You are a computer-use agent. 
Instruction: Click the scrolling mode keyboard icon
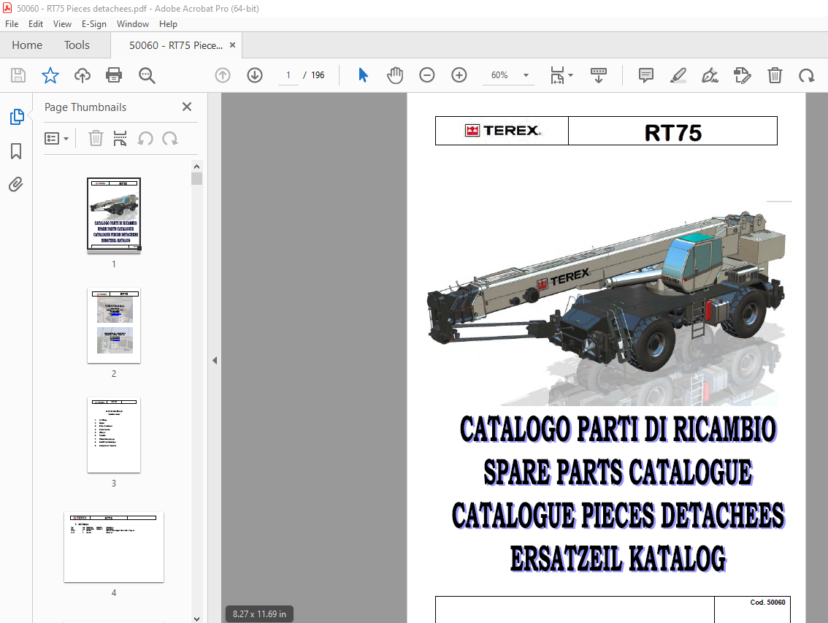point(598,75)
